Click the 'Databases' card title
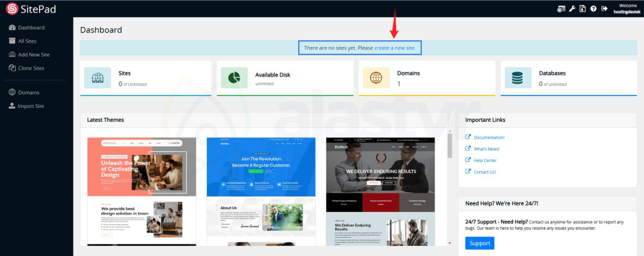Viewport: 644px width, 256px height. pos(552,73)
